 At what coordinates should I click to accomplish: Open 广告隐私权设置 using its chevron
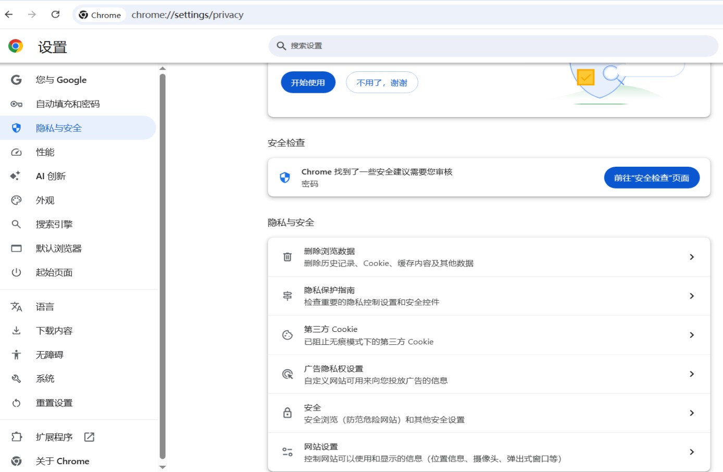click(692, 374)
